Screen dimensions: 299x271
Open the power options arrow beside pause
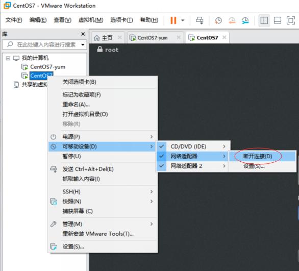point(183,20)
